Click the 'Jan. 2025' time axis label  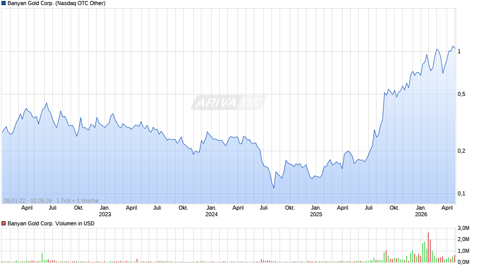(x=316, y=211)
